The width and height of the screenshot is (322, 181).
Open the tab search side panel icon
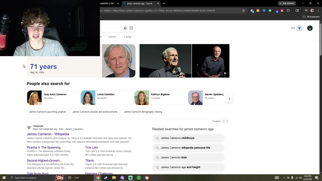pyautogui.click(x=297, y=11)
